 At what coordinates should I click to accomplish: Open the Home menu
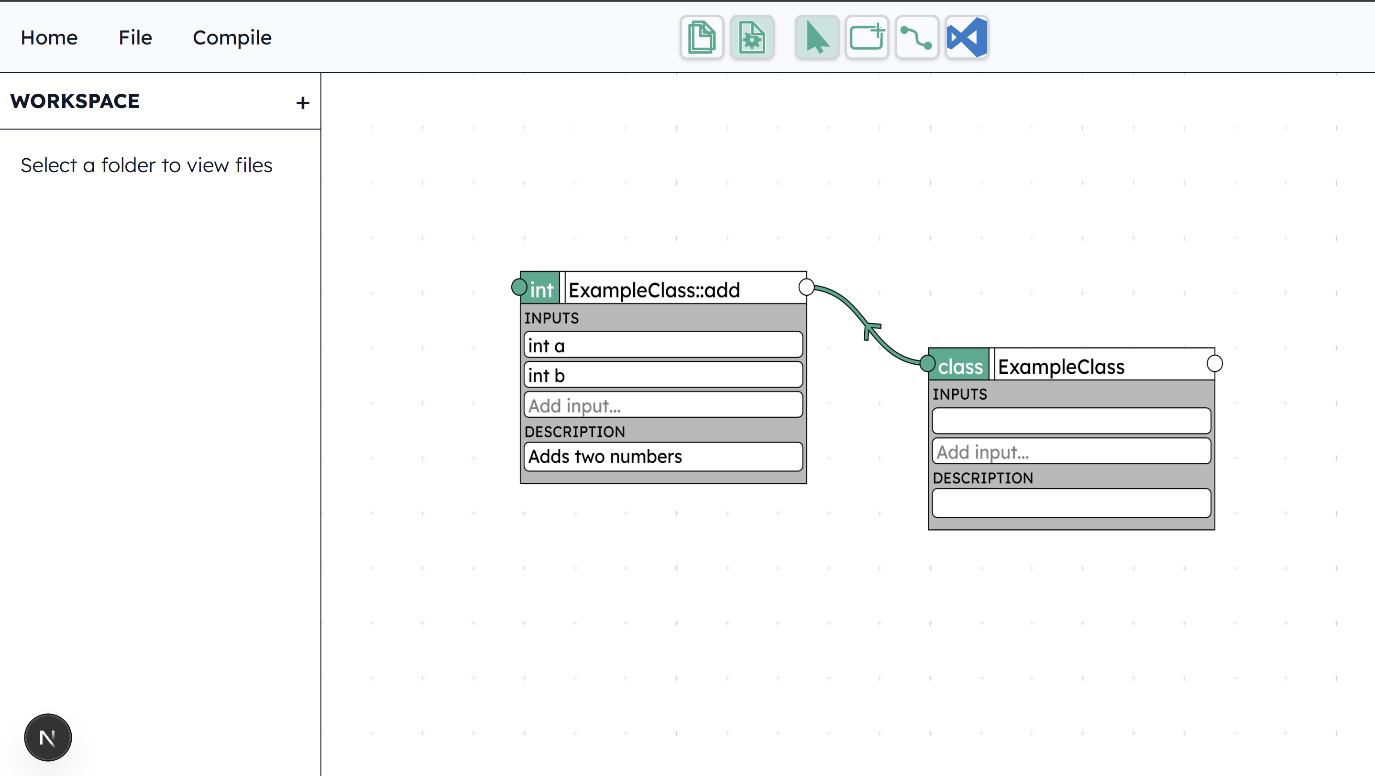[49, 37]
